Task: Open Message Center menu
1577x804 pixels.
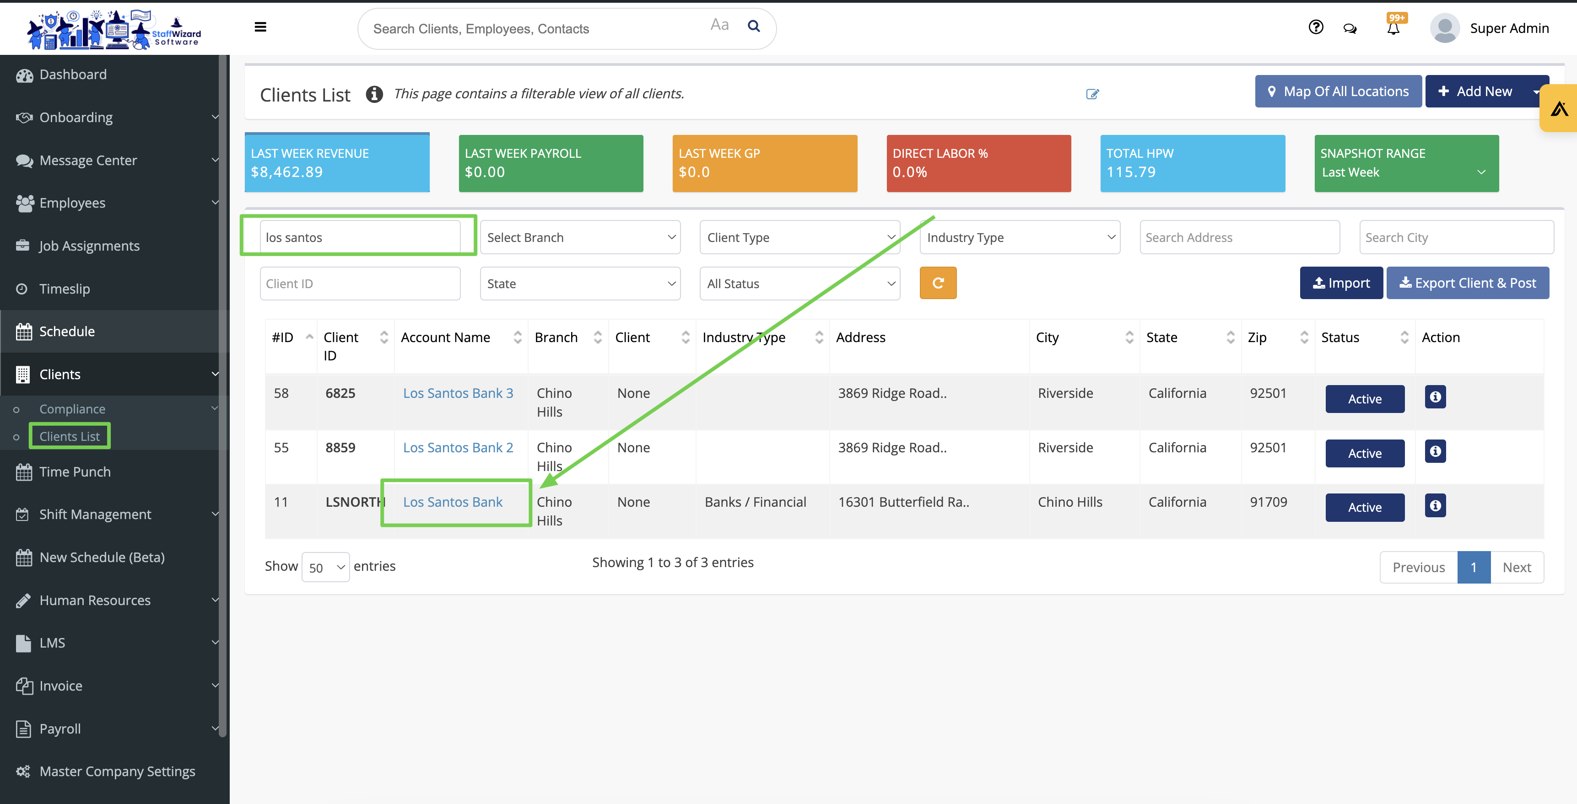Action: (x=114, y=160)
